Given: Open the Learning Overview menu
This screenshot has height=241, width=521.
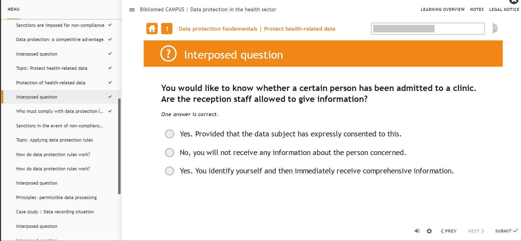Looking at the screenshot, I should pyautogui.click(x=443, y=10).
